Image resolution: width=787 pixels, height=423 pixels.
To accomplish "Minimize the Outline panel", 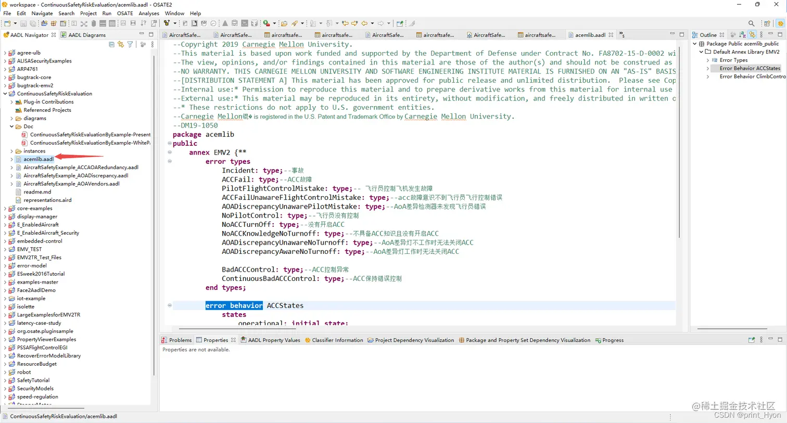I will [x=770, y=34].
